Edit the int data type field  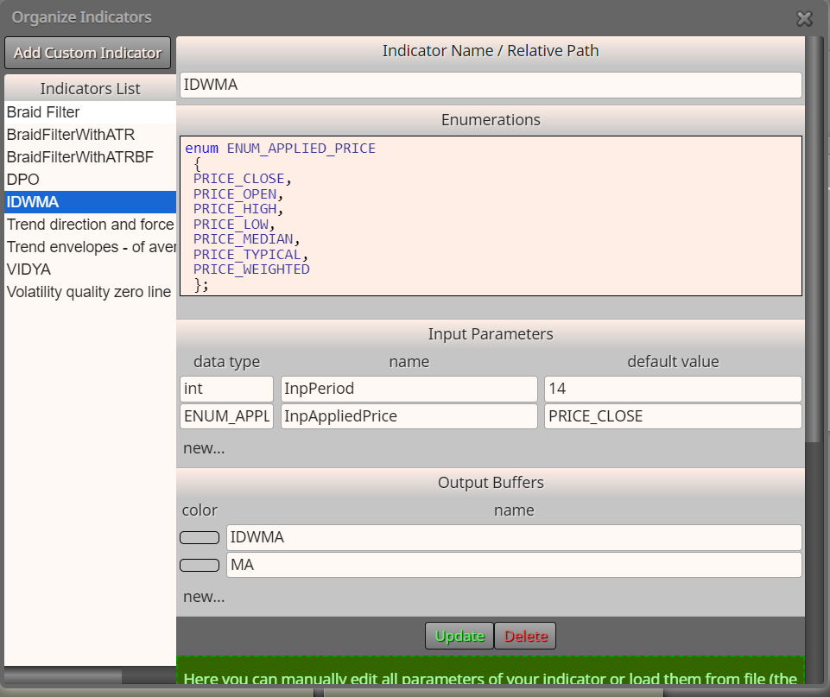point(226,389)
